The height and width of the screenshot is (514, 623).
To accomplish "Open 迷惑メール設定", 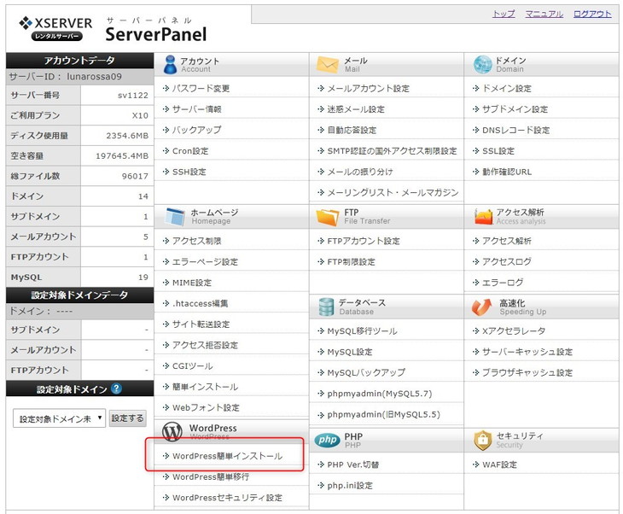I will point(356,109).
